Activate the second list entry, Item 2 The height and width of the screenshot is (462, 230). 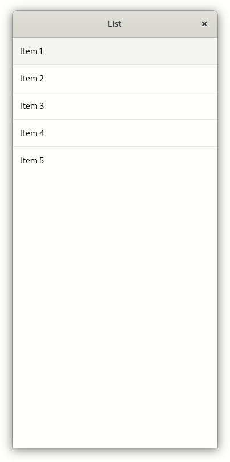tap(115, 79)
